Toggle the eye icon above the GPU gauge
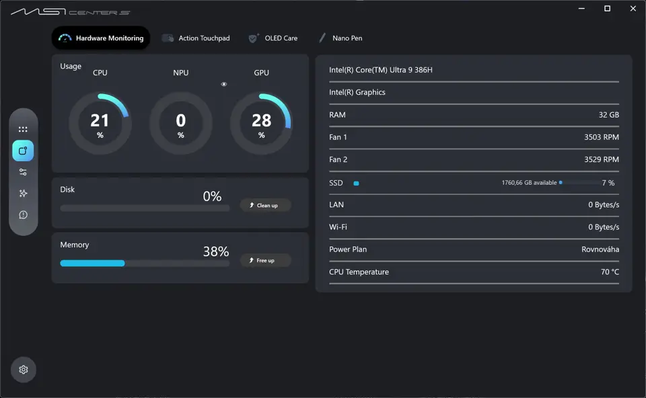 point(223,83)
